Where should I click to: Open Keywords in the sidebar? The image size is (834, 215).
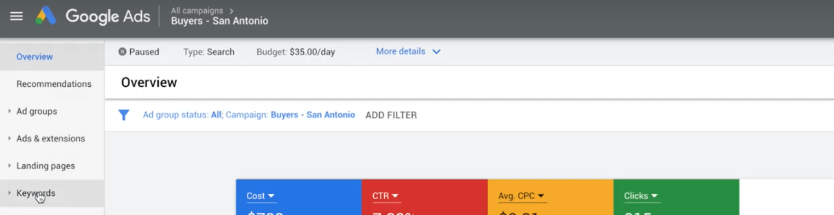36,193
